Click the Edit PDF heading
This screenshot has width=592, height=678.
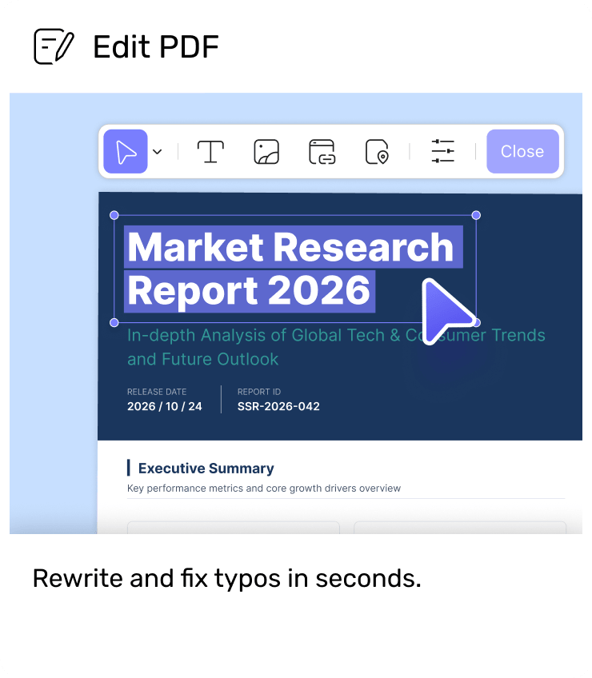point(156,46)
